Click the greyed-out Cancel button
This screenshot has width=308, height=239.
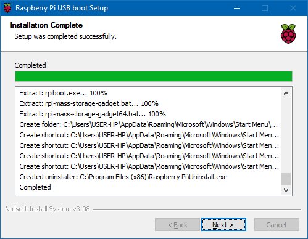tap(277, 225)
